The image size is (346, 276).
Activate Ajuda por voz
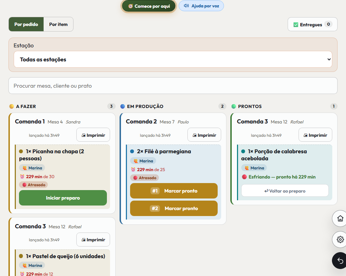(x=201, y=6)
